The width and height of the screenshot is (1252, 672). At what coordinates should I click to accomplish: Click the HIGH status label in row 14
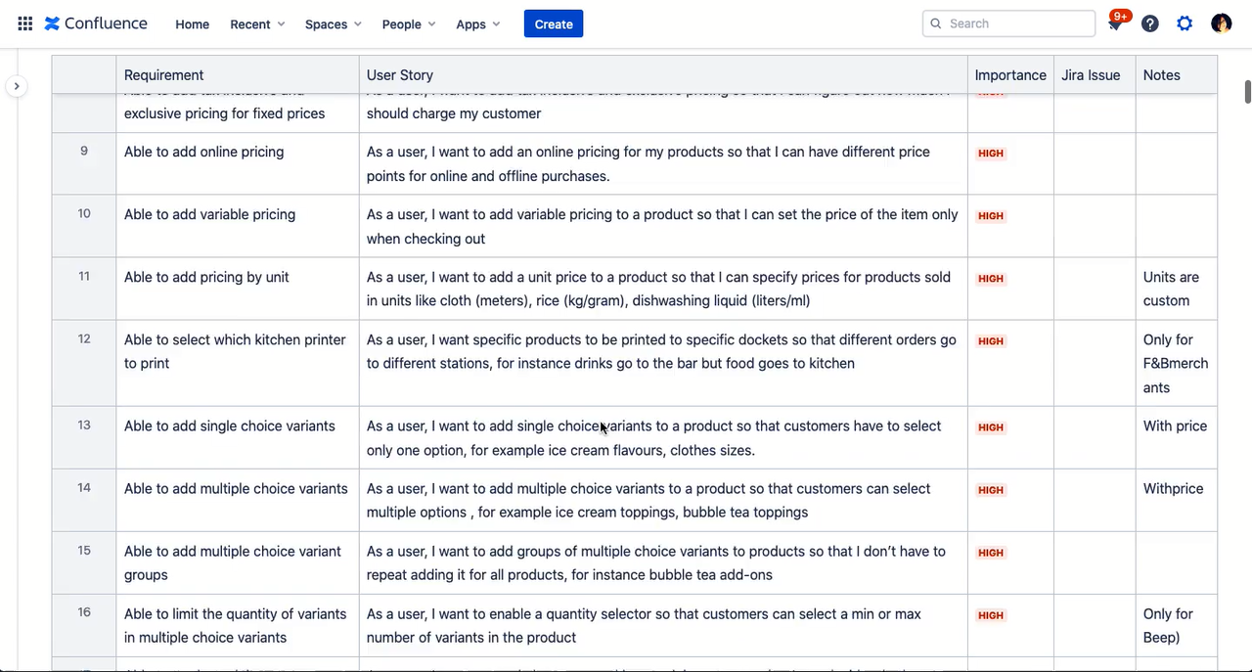coord(991,490)
